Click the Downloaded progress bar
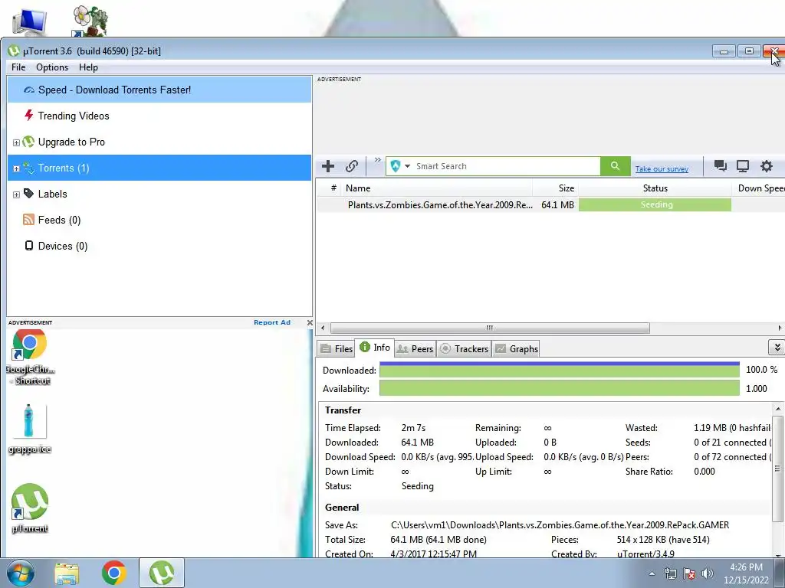 pyautogui.click(x=559, y=370)
